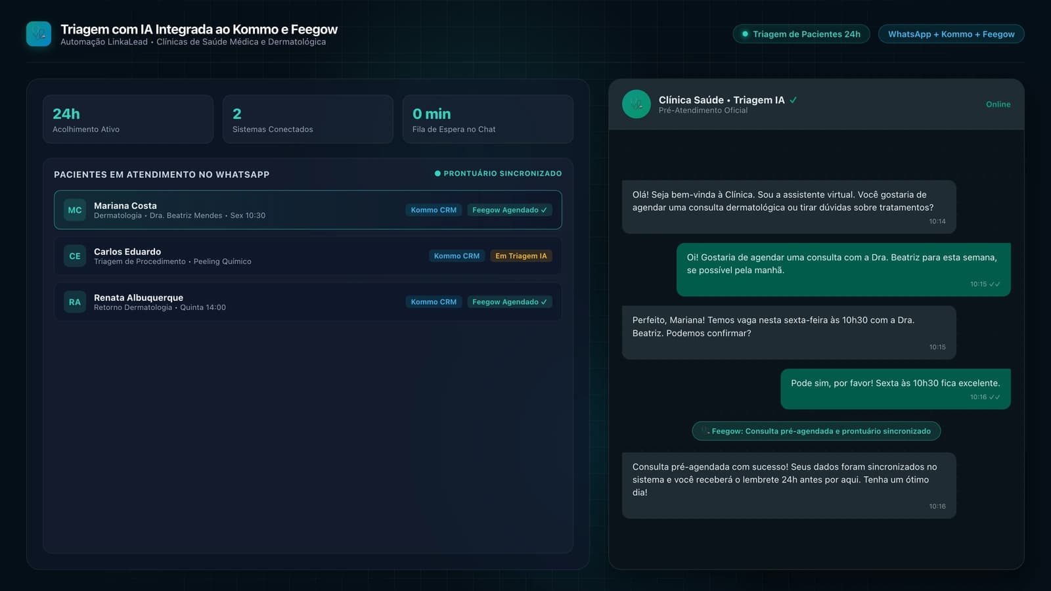This screenshot has height=591, width=1051.
Task: Click the Triagem com IA Integrada page title
Action: tap(199, 29)
